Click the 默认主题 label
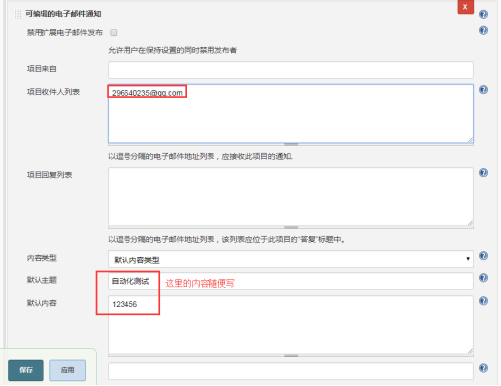The height and width of the screenshot is (386, 501). [42, 280]
